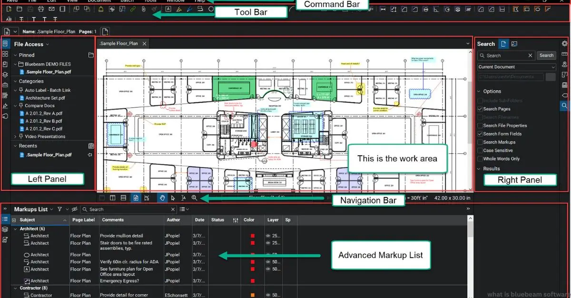Open the Document menu
Image resolution: width=571 pixels, height=298 pixels.
click(99, 1)
